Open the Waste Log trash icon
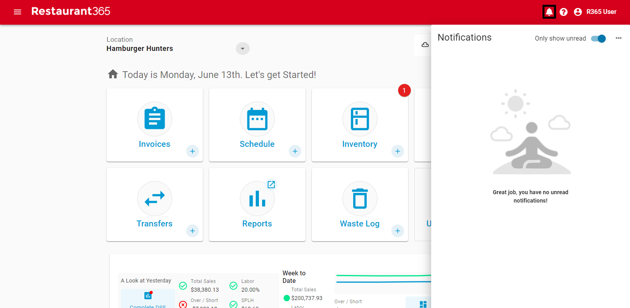The height and width of the screenshot is (308, 630). [x=360, y=198]
